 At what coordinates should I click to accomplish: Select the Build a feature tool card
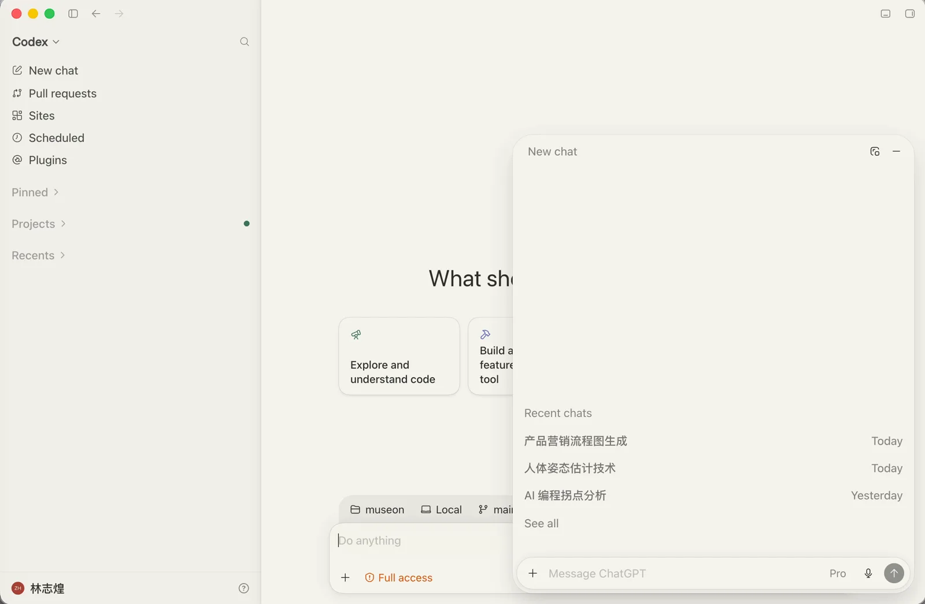point(491,356)
